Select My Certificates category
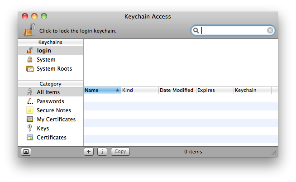Viewport: 296px width, 182px height. (56, 120)
